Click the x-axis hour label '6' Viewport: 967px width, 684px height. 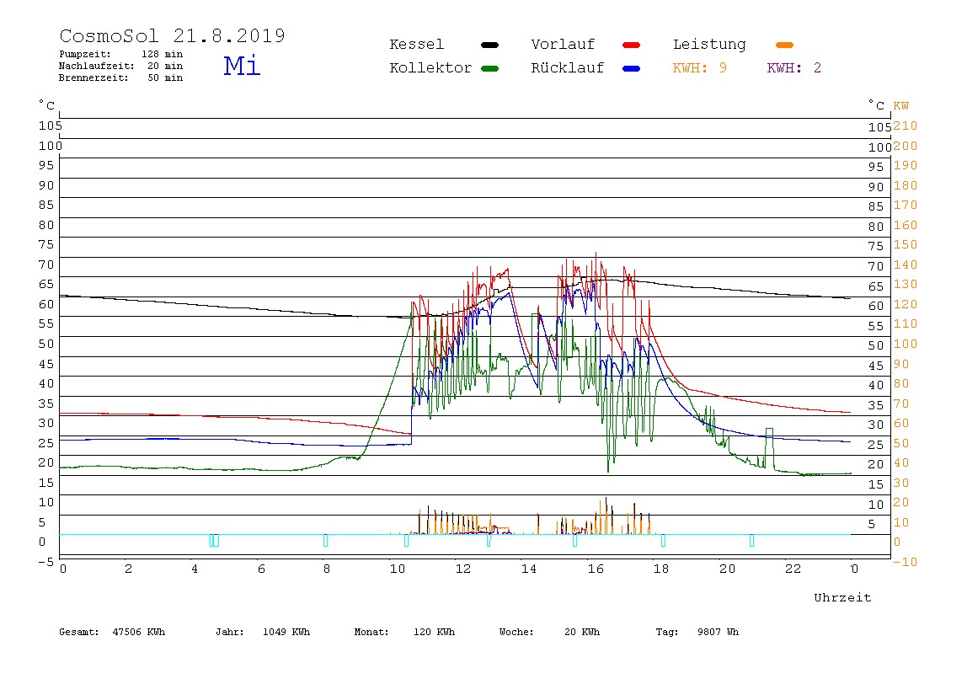261,569
